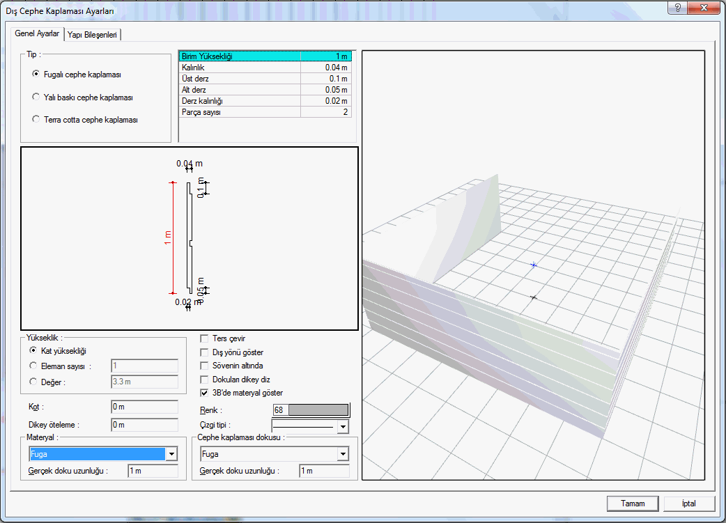Close the Dış Cephe Kaplaması Ayarları dialog
This screenshot has width=726, height=523.
[x=703, y=8]
